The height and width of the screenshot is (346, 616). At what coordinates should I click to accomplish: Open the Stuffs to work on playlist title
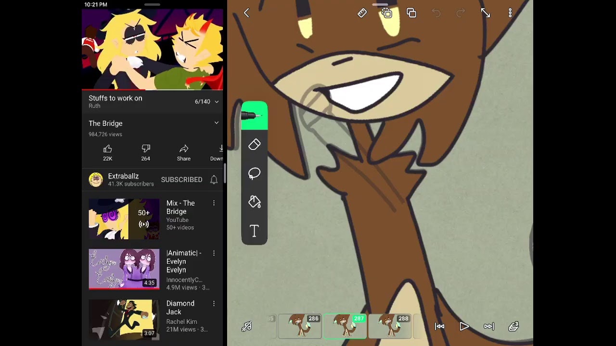tap(115, 98)
